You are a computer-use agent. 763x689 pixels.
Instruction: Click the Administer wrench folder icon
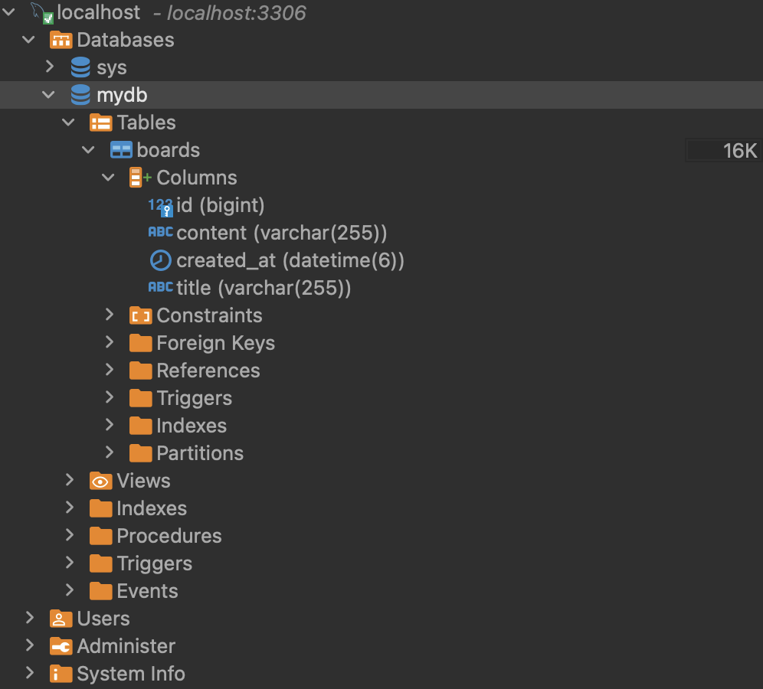(61, 646)
